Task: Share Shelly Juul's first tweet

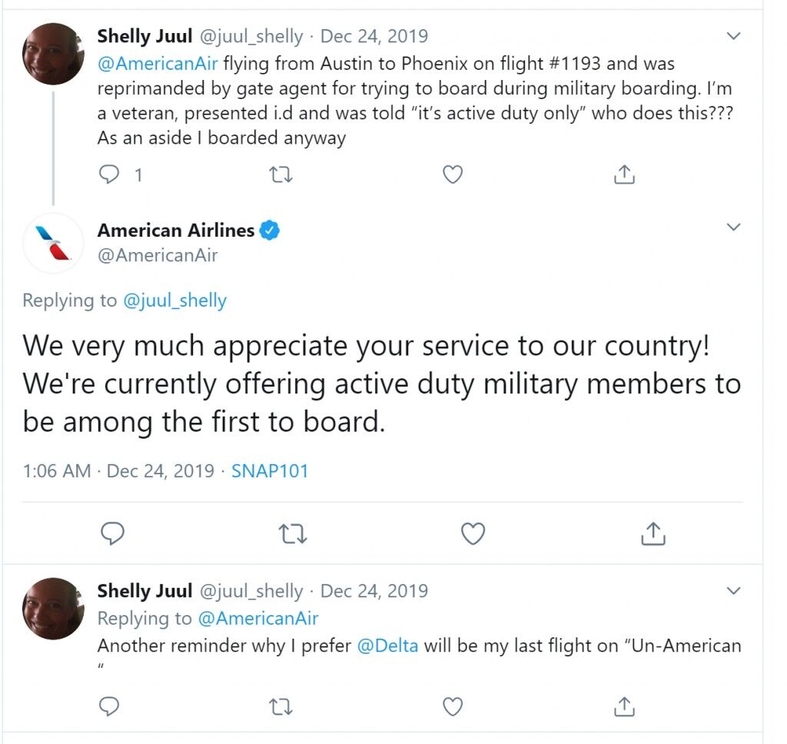Action: [624, 174]
